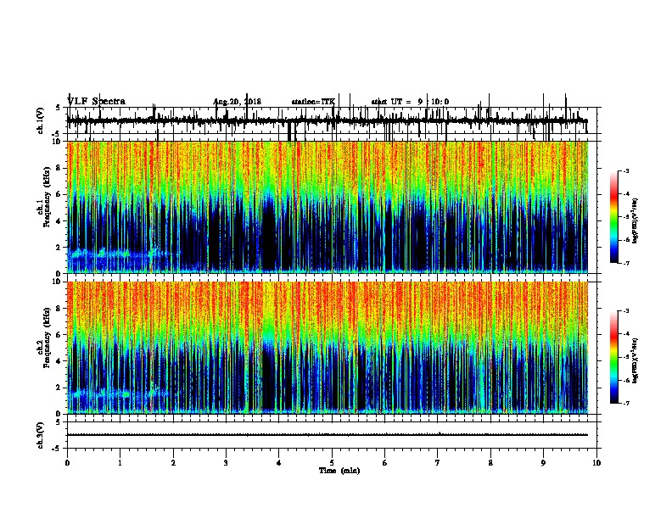The width and height of the screenshot is (672, 519).
Task: Click time axis tick label "0"
Action: click(67, 463)
